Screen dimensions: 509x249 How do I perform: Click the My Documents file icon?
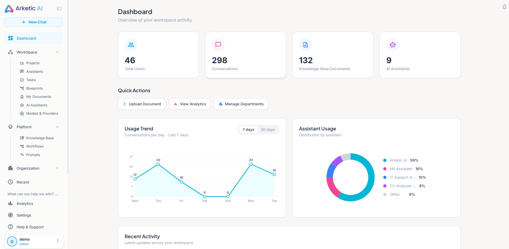pos(22,97)
